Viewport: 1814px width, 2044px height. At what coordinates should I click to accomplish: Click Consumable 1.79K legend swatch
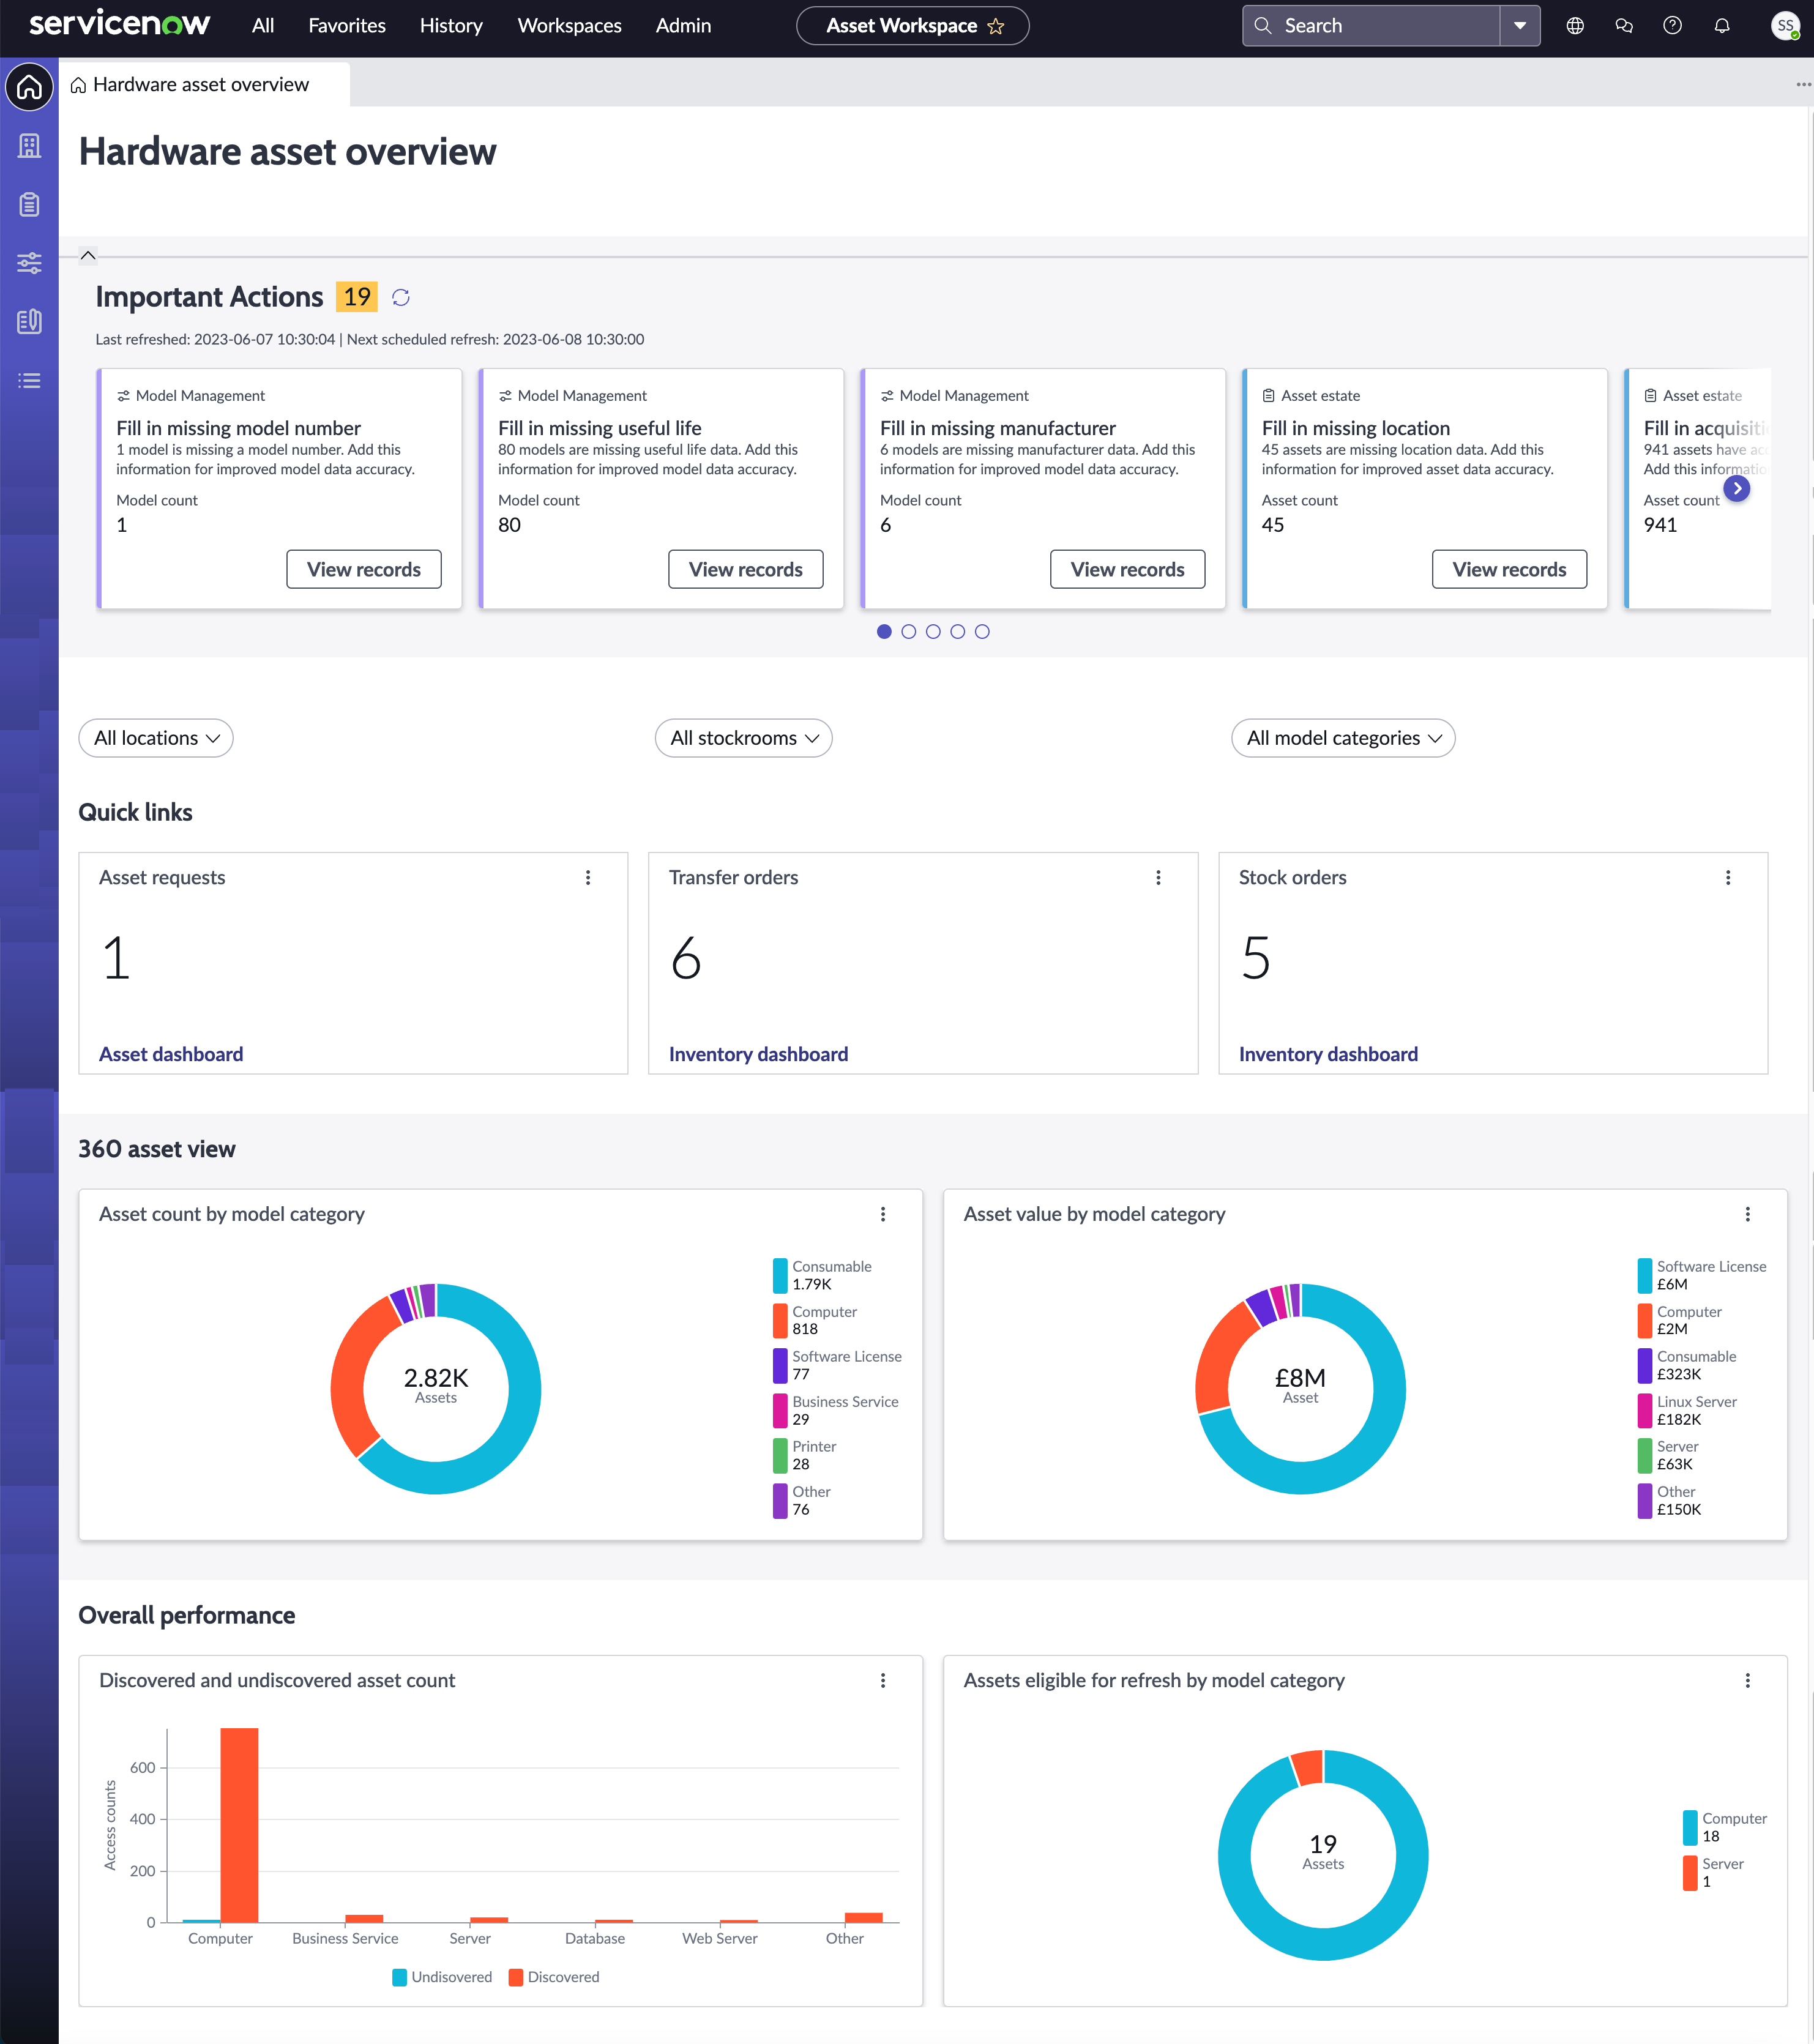[x=780, y=1275]
